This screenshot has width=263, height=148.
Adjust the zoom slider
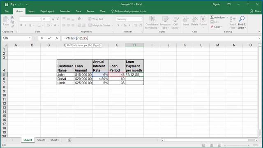(x=237, y=145)
